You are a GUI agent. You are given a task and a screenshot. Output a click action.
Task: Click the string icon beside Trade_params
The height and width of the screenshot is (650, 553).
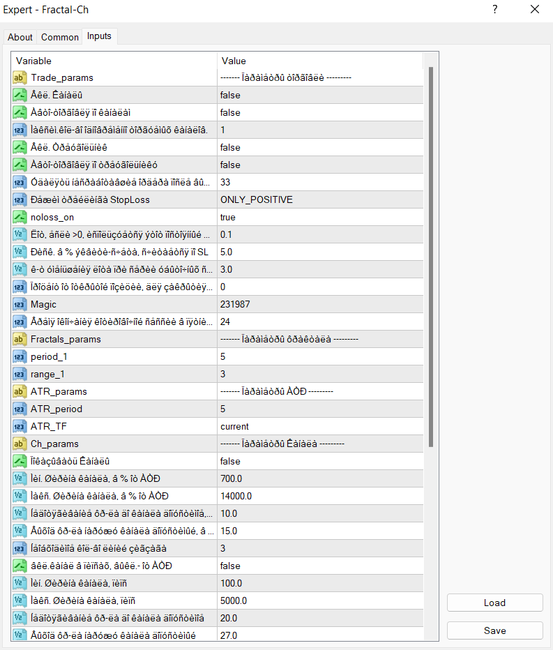[x=20, y=77]
